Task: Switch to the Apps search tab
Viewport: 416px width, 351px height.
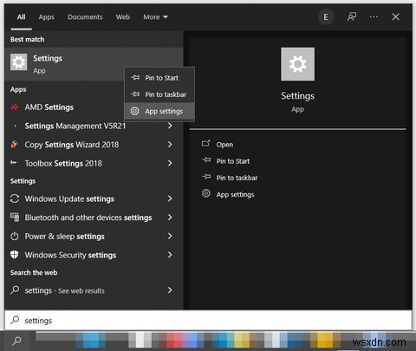Action: (46, 17)
